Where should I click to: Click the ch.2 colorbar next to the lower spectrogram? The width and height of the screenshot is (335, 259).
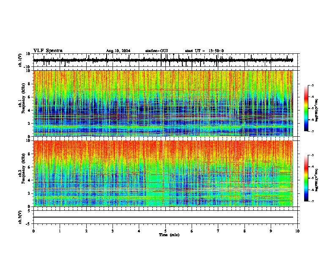click(x=306, y=178)
